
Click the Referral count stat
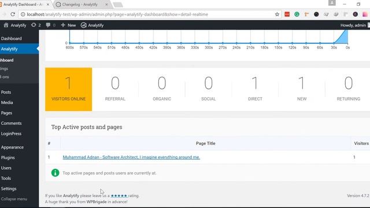pos(115,89)
